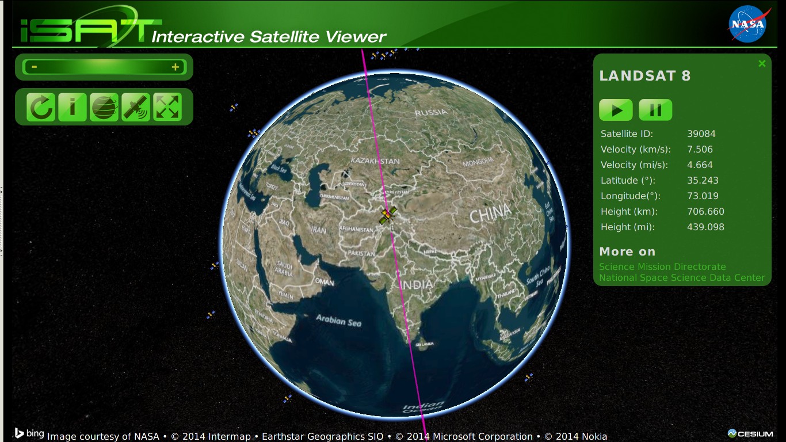Select the rotating globe view icon
Image resolution: width=786 pixels, height=442 pixels.
point(103,106)
